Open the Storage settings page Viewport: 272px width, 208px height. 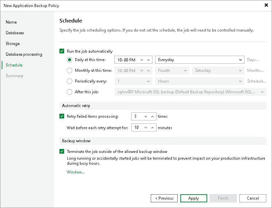pos(12,44)
